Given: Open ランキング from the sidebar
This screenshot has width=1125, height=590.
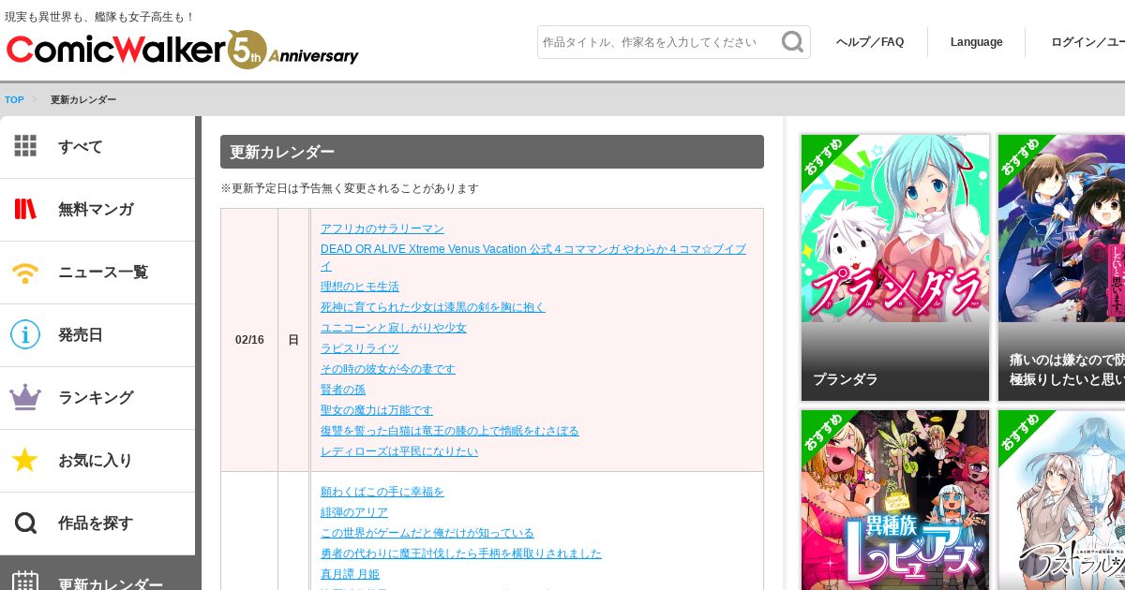Looking at the screenshot, I should click(x=97, y=398).
